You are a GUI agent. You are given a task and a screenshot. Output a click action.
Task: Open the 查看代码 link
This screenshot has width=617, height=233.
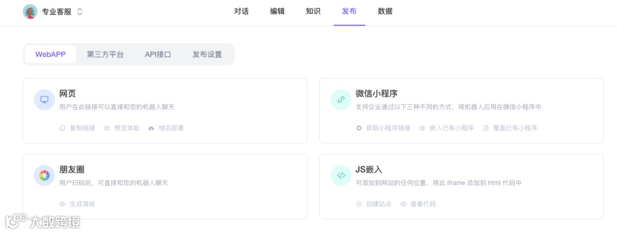coord(423,204)
